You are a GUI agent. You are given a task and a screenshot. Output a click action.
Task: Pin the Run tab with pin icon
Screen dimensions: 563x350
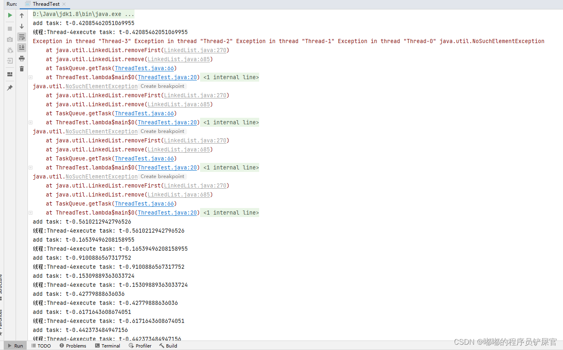click(10, 88)
